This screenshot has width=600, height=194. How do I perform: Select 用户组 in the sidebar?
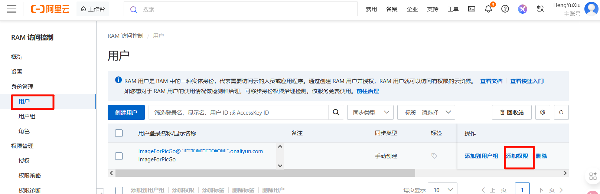27,116
